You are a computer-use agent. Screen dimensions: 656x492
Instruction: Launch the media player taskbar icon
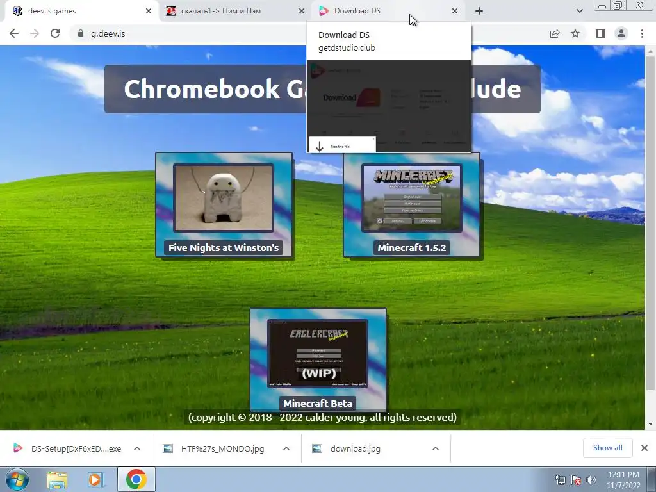pyautogui.click(x=96, y=479)
